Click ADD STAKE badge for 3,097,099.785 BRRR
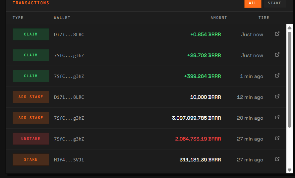This screenshot has width=295, height=178. [31, 118]
